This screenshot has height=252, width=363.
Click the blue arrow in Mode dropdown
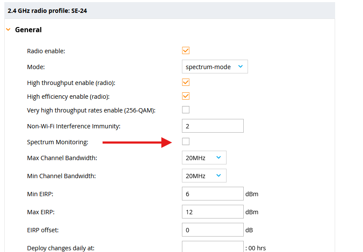click(241, 67)
